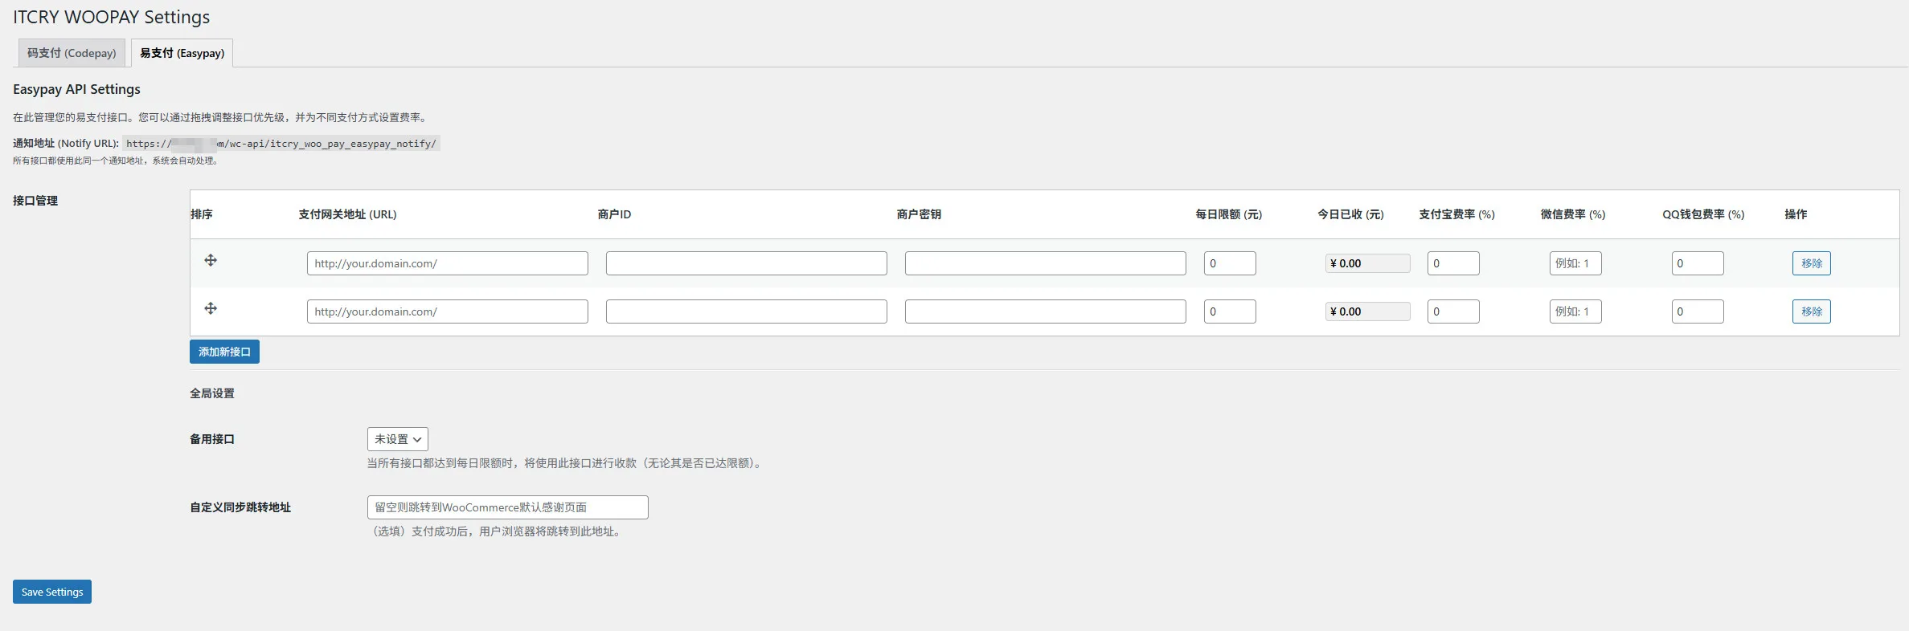Click the first row 商户密钥 input
Image resolution: width=1909 pixels, height=631 pixels.
click(1046, 263)
